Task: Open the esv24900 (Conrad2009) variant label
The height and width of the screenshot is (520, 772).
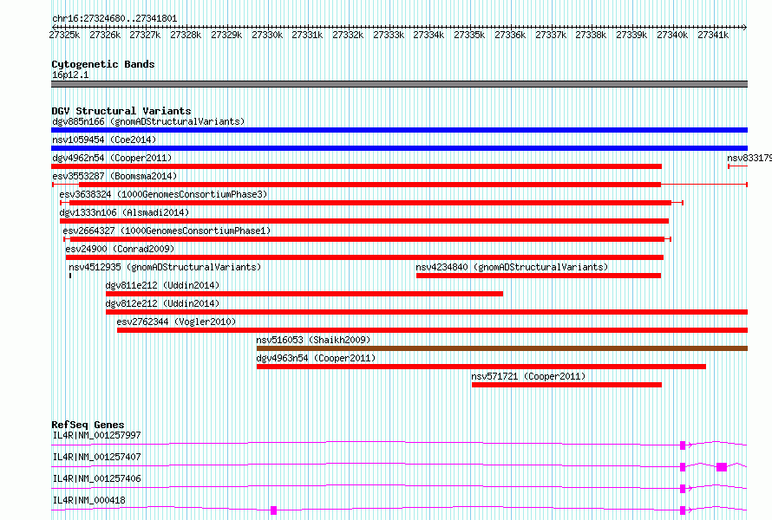Action: (120, 249)
